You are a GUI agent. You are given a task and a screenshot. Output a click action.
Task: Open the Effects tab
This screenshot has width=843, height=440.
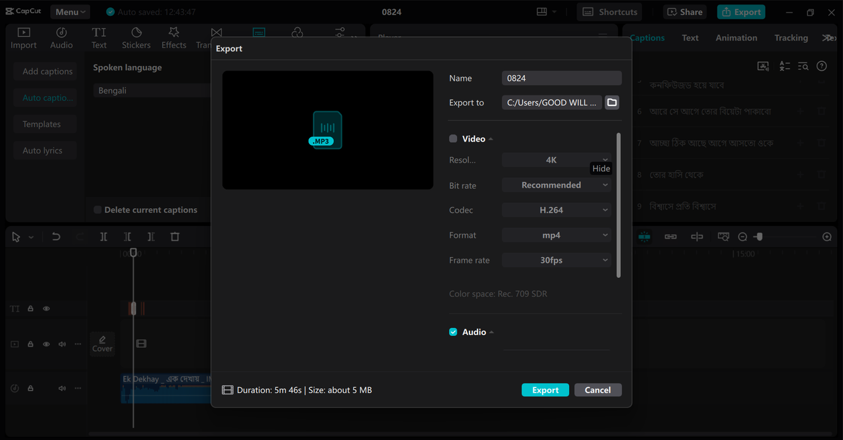point(174,38)
